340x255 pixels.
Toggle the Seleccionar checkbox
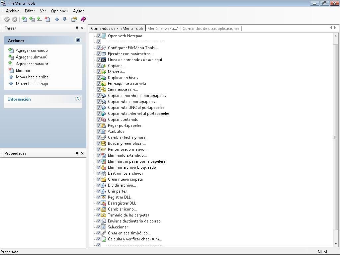coord(99,227)
